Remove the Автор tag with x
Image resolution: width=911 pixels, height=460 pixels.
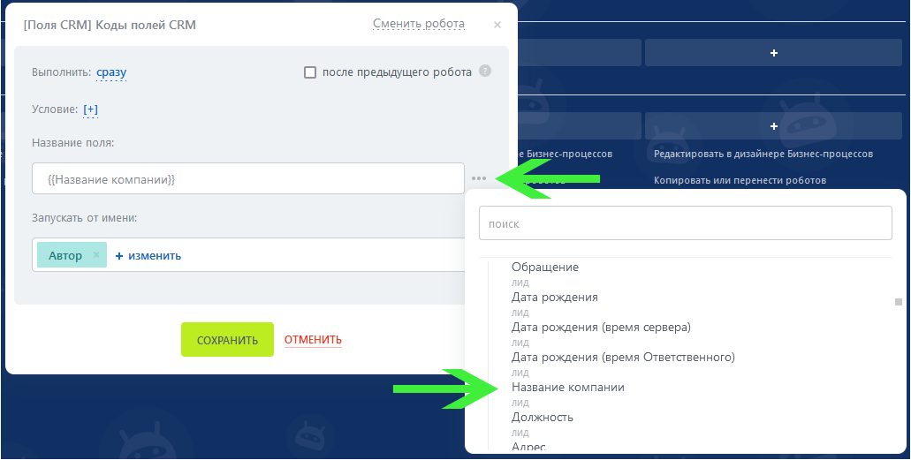point(96,255)
